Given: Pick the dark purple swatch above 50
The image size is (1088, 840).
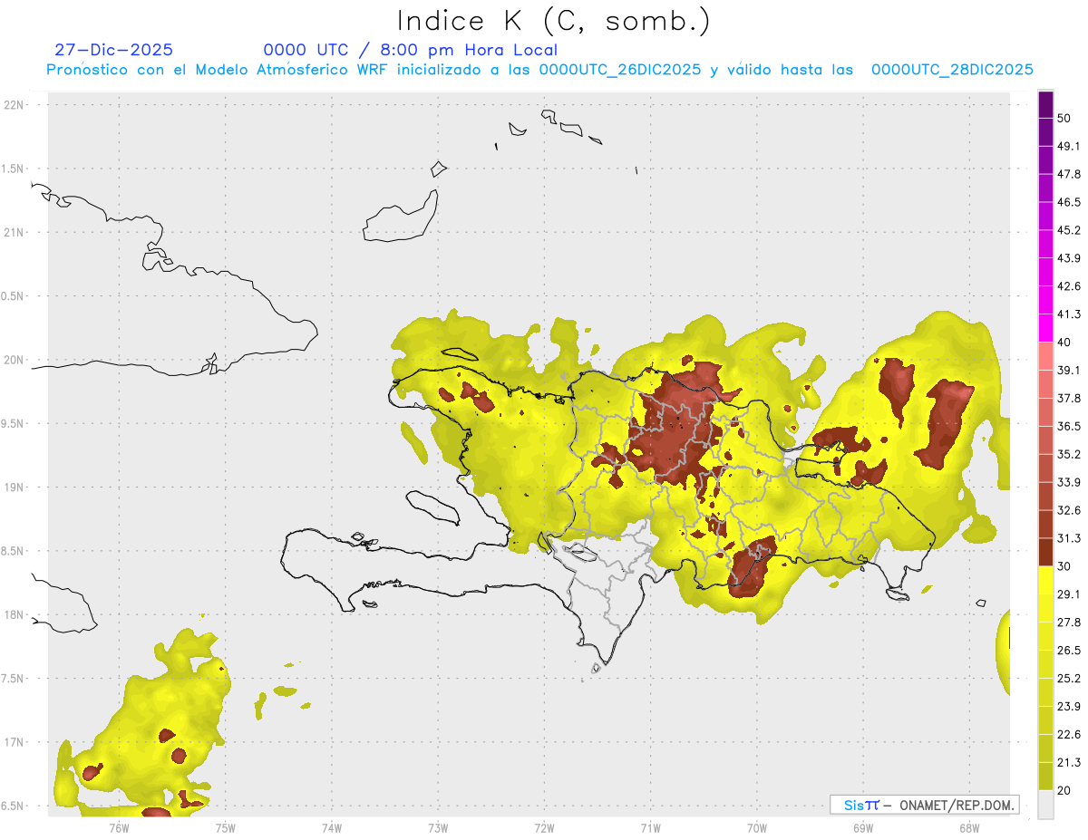Looking at the screenshot, I should pos(1045,104).
